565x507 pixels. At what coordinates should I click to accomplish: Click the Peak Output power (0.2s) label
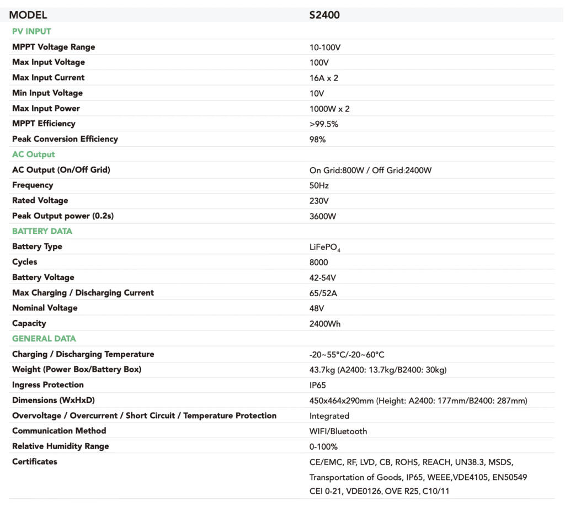click(x=63, y=216)
